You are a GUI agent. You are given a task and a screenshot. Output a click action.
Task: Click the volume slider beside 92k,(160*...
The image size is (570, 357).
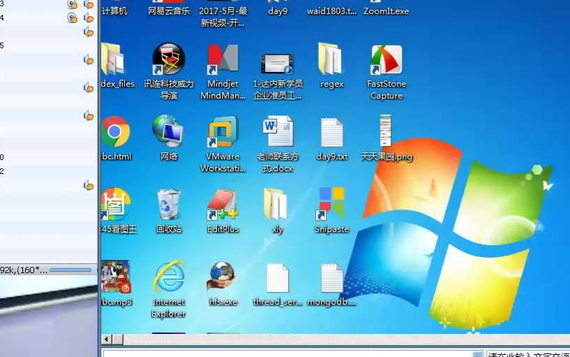coord(70,270)
